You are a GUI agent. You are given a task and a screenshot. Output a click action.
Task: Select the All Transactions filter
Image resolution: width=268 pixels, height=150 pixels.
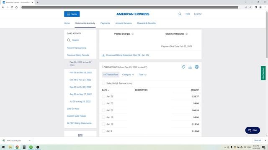tap(111, 75)
